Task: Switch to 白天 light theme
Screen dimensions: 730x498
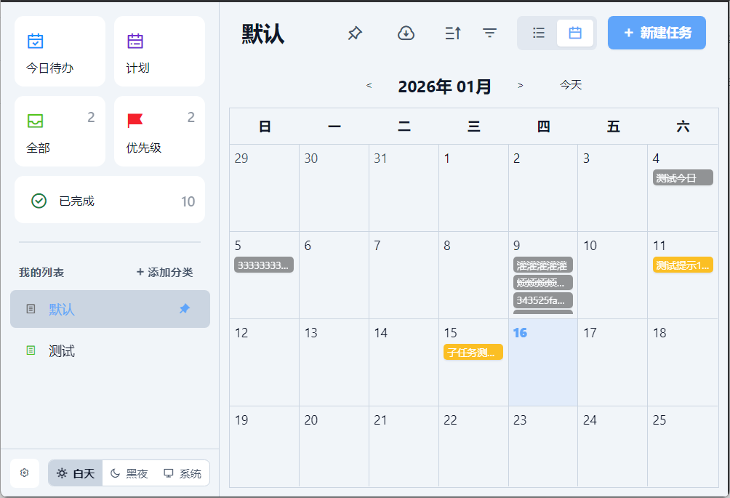Action: coord(76,473)
